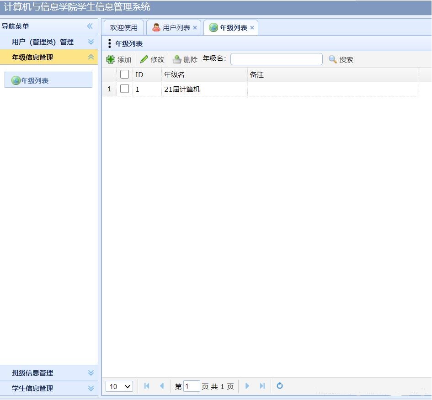432x400 pixels.
Task: Click the 删除 delete icon
Action: (177, 59)
